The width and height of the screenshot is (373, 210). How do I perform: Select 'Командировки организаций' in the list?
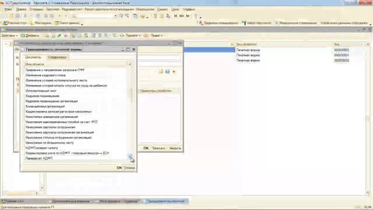click(x=75, y=106)
